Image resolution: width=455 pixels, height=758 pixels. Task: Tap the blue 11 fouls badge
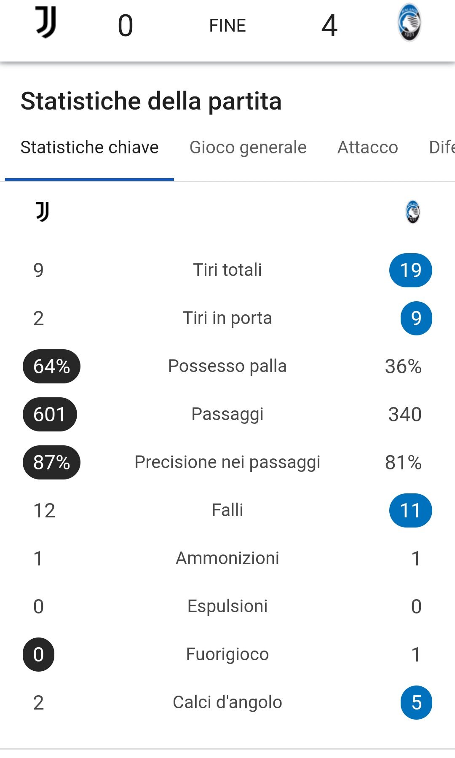(410, 510)
